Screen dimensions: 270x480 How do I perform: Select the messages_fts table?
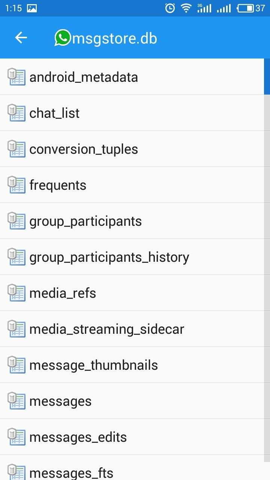71,472
